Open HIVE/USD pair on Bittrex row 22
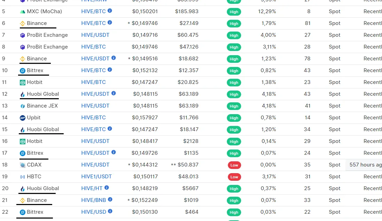The height and width of the screenshot is (221, 382). click(94, 212)
